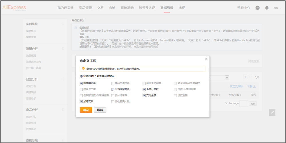This screenshot has height=143, width=286.
Task: Collapse the 流量分析 sidebar section
Action: click(x=63, y=49)
